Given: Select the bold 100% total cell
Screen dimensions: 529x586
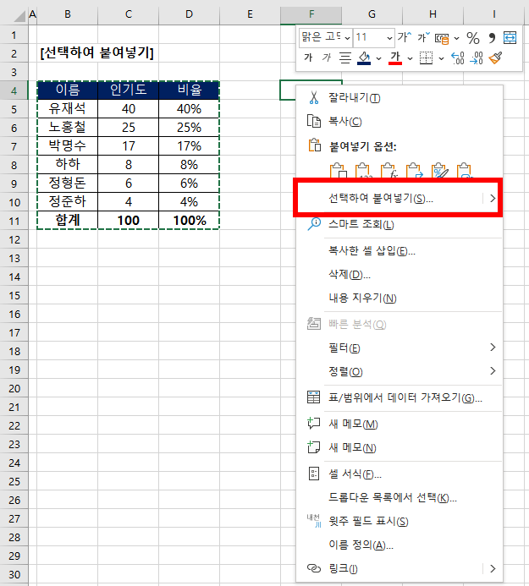Looking at the screenshot, I should [189, 221].
